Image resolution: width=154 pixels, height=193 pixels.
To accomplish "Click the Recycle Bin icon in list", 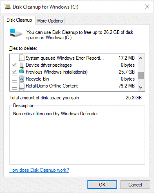I will (x=22, y=79).
